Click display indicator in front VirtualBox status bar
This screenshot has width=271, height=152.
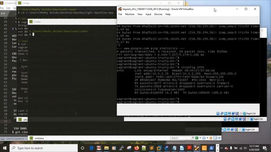[230, 114]
